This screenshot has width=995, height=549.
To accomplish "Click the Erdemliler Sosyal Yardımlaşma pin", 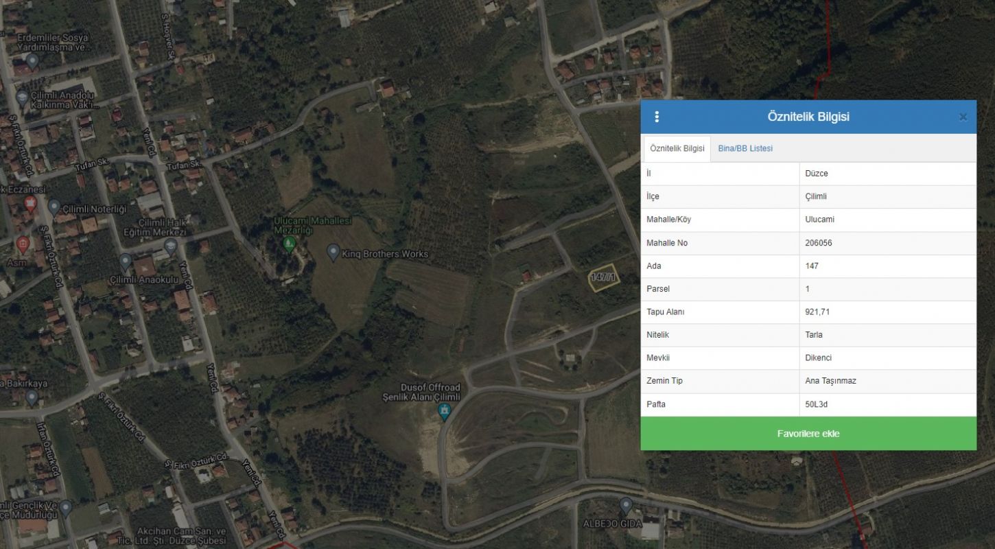I will [32, 61].
